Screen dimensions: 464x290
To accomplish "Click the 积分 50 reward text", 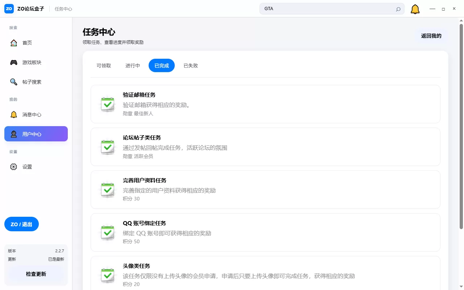I will 131,241.
